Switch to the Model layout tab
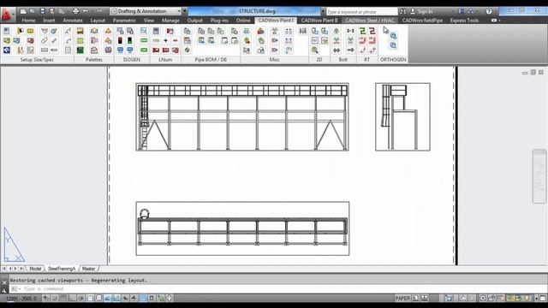548x308 pixels. (x=35, y=269)
